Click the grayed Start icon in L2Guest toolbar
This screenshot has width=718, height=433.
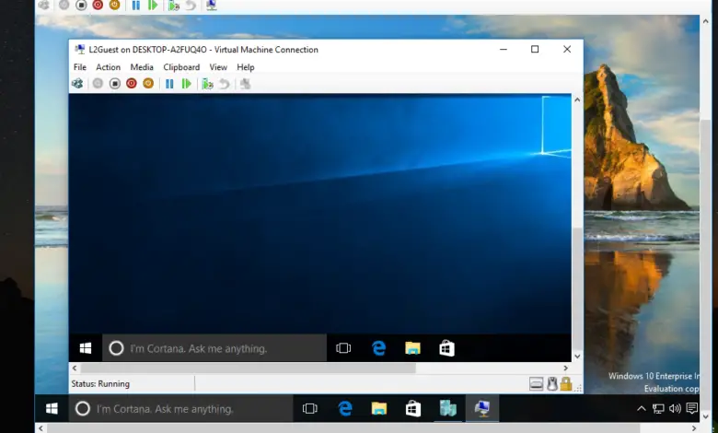98,84
